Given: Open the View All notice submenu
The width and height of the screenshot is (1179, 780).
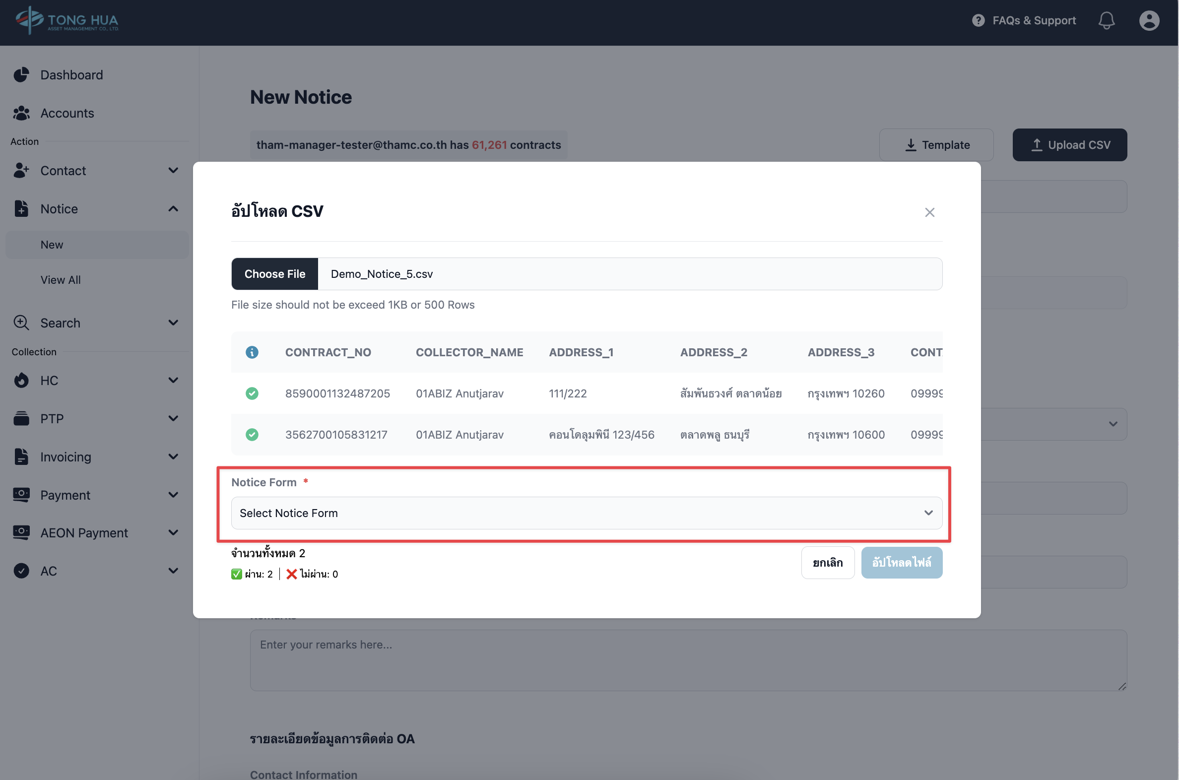Looking at the screenshot, I should tap(60, 280).
